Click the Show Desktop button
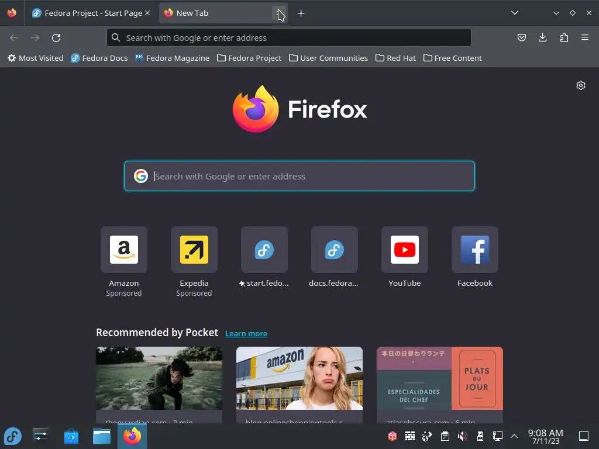 coord(584,436)
